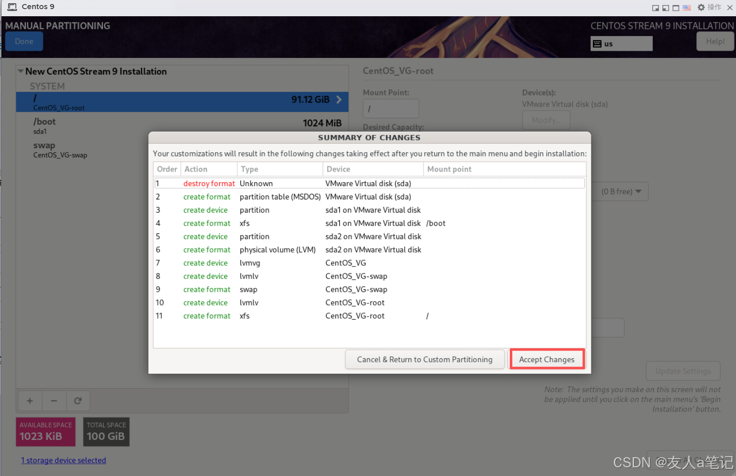The image size is (736, 476).
Task: Click the Mount point column header
Action: [x=505, y=169]
